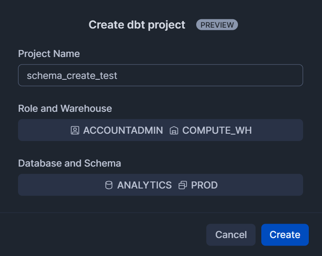The height and width of the screenshot is (256, 322).
Task: Cancel the dbt project creation
Action: pyautogui.click(x=231, y=235)
